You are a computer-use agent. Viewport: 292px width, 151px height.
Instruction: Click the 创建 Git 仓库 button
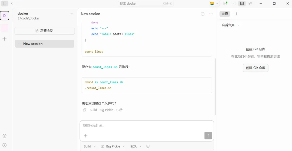point(255,68)
